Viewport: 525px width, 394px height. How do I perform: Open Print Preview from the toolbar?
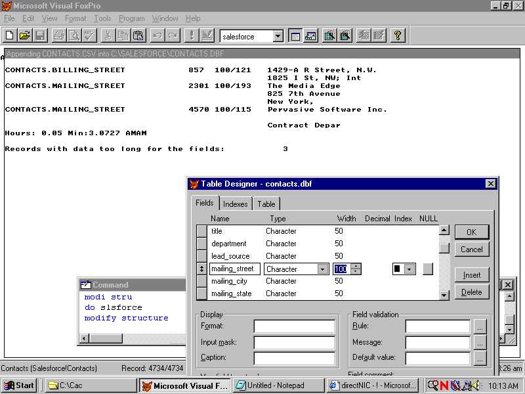click(74, 35)
